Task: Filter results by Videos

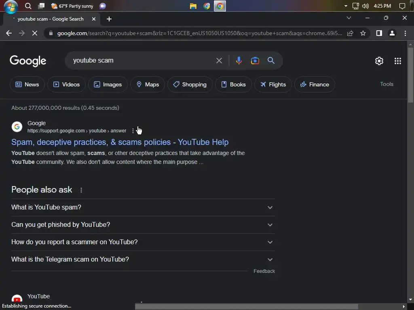Action: click(66, 84)
